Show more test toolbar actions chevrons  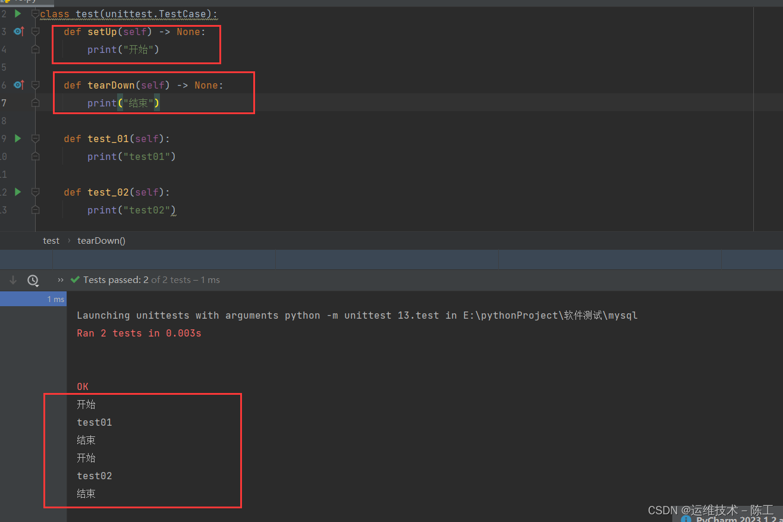pos(61,280)
